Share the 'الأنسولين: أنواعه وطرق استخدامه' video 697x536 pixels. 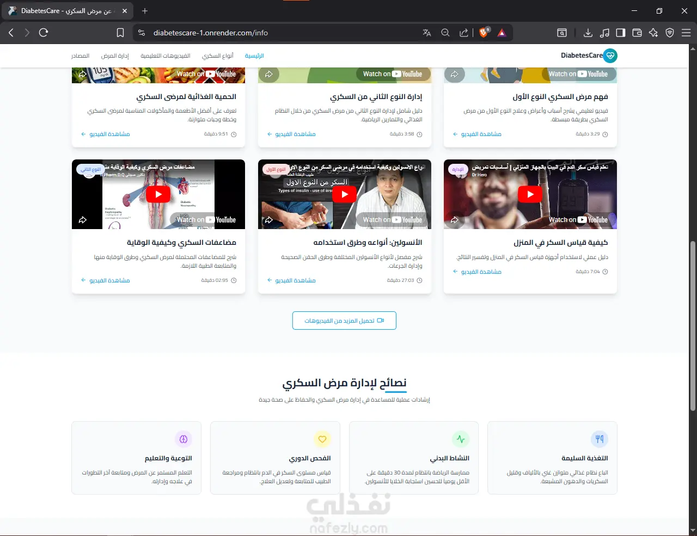point(268,220)
